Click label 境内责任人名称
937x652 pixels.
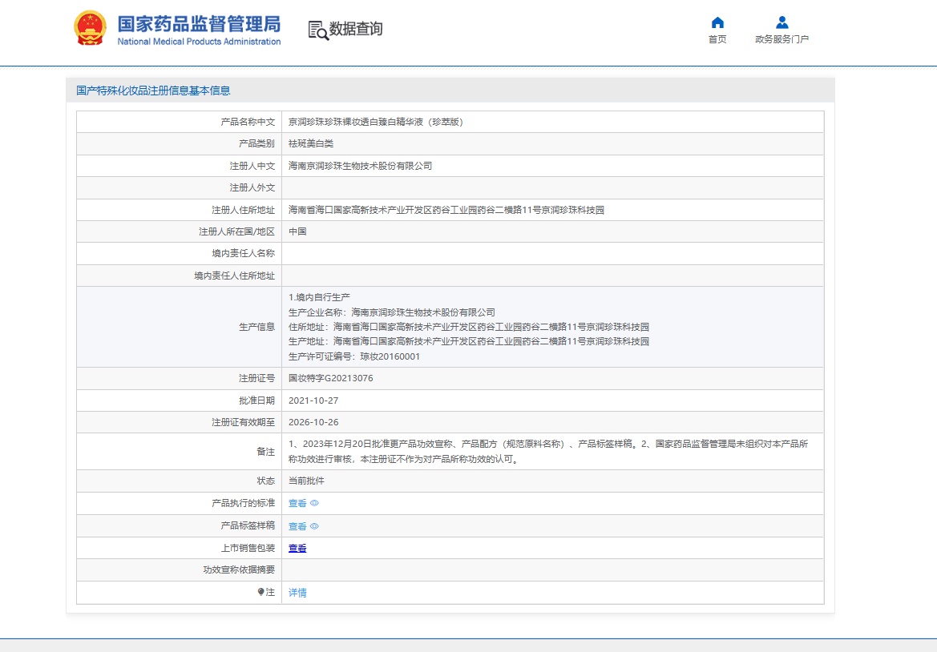(243, 254)
